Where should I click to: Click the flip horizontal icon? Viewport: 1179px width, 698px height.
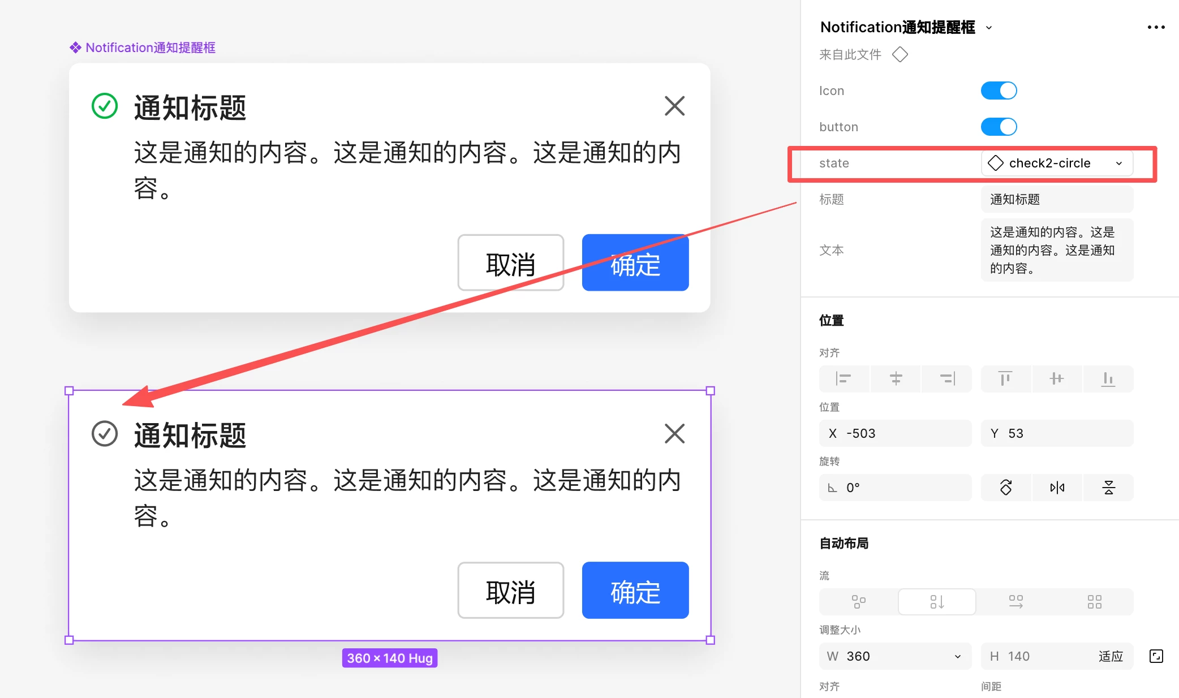(1057, 488)
